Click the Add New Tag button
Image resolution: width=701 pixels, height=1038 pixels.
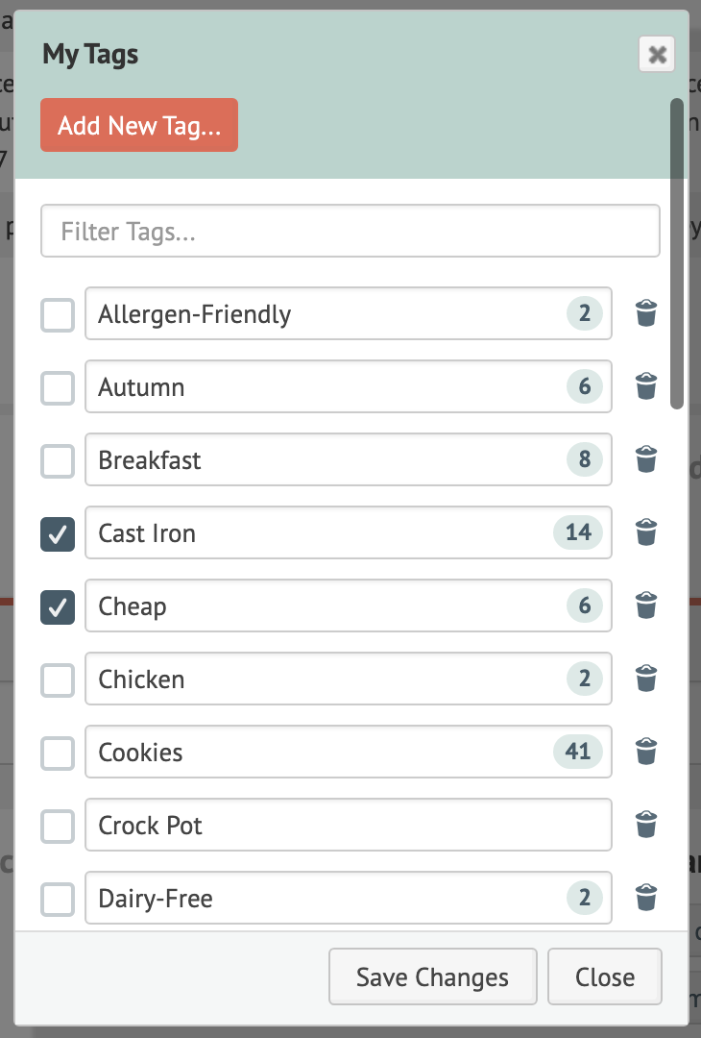(139, 126)
